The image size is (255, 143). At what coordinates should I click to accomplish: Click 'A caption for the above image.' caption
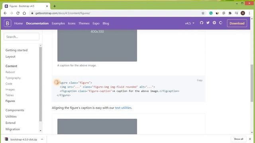click(x=77, y=66)
